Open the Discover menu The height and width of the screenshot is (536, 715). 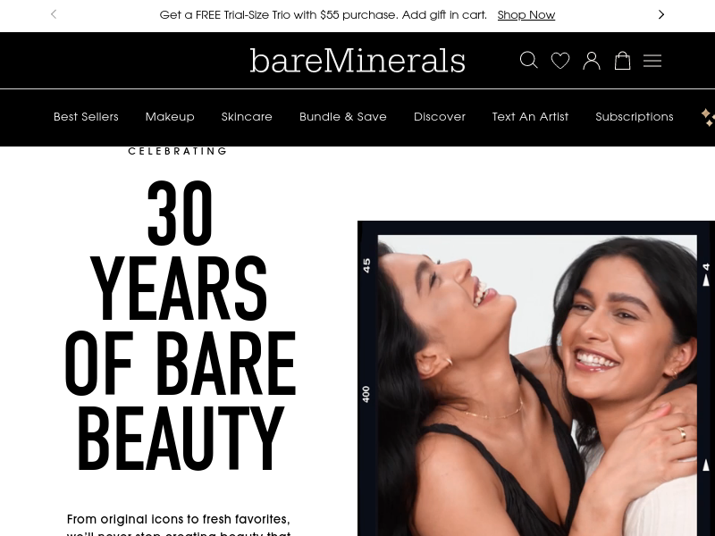point(440,117)
